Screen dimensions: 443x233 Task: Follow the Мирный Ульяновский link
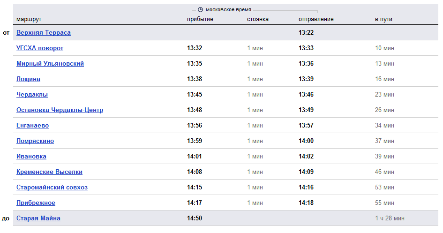pos(50,64)
